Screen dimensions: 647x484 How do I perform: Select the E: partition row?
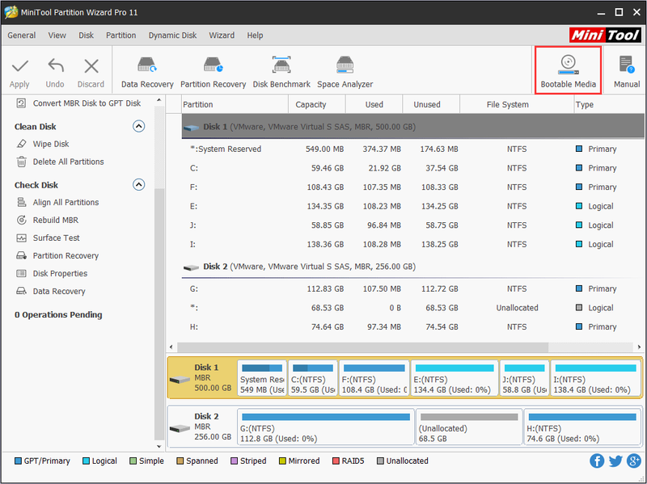(412, 206)
